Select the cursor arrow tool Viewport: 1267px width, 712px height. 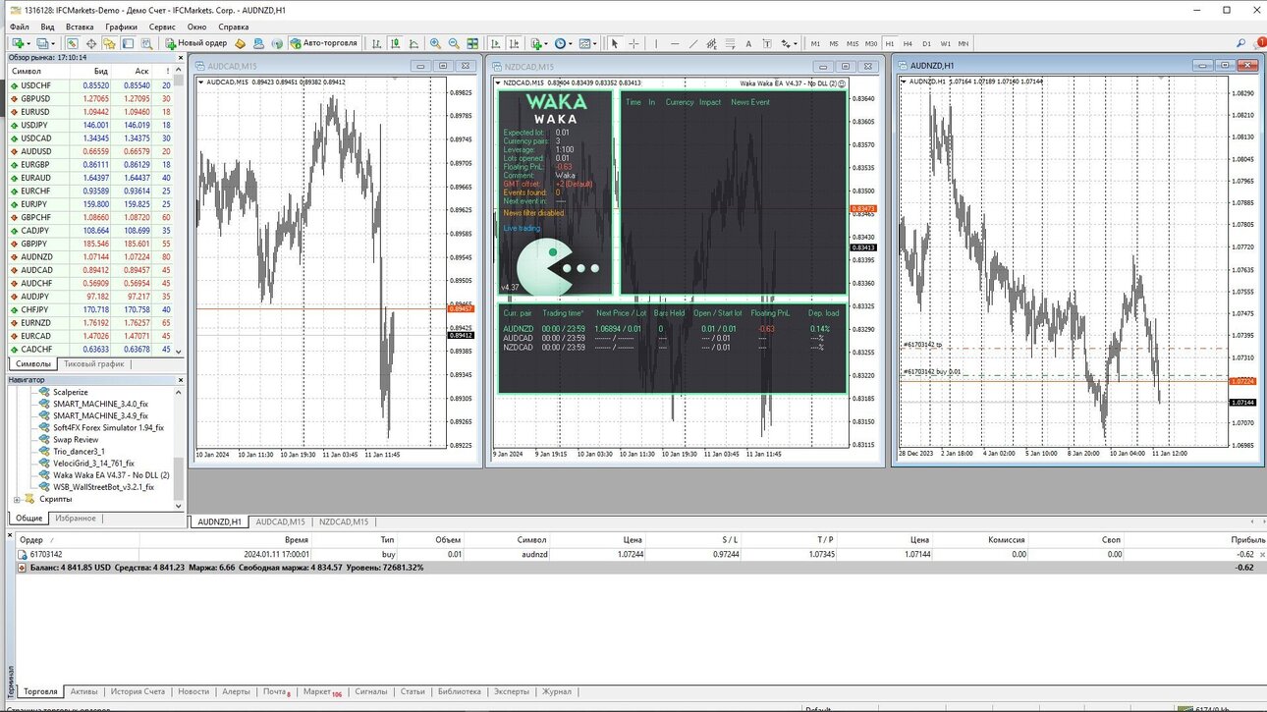pos(615,43)
